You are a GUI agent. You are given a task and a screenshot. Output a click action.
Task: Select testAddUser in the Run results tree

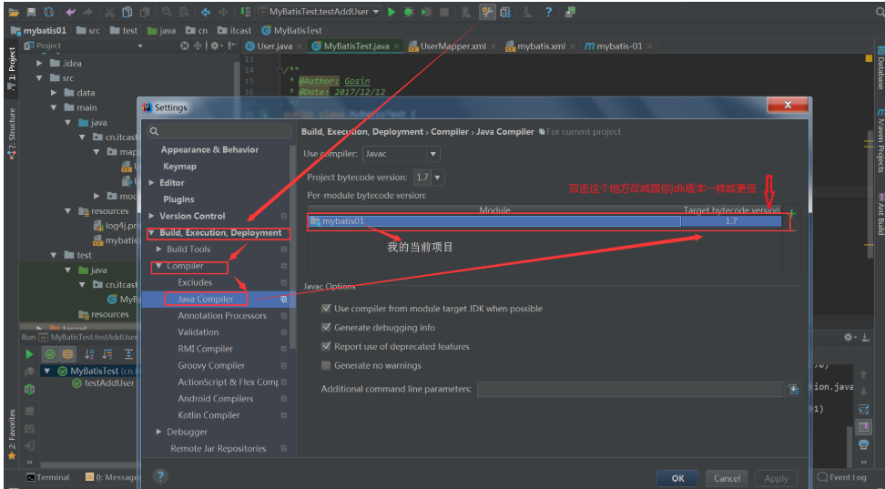click(x=109, y=382)
